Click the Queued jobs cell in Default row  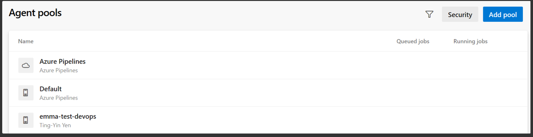click(413, 93)
